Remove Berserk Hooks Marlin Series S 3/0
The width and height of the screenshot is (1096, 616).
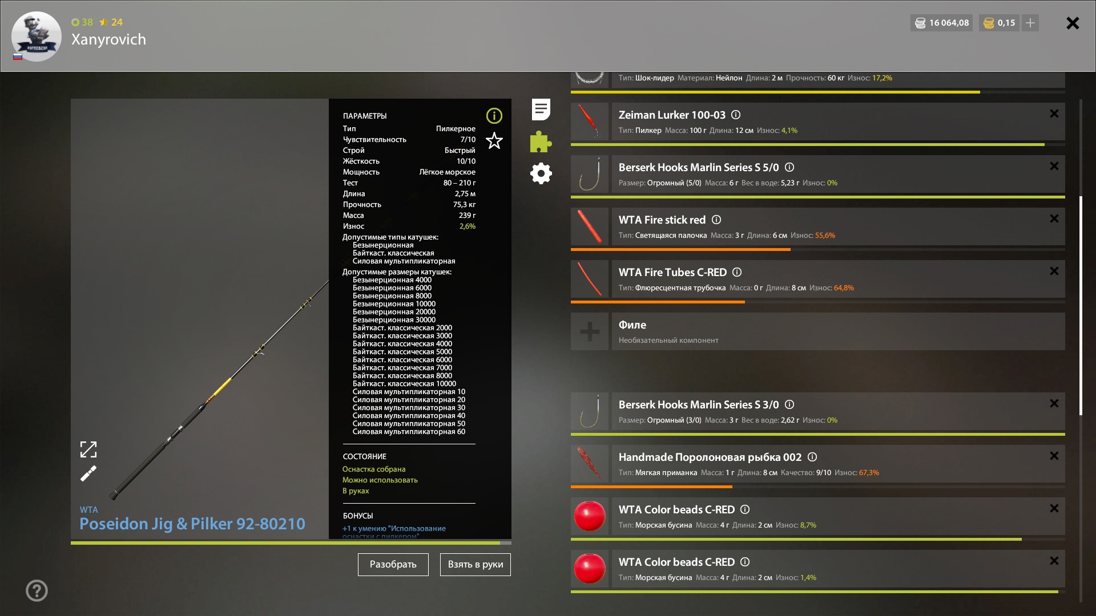pyautogui.click(x=1054, y=404)
